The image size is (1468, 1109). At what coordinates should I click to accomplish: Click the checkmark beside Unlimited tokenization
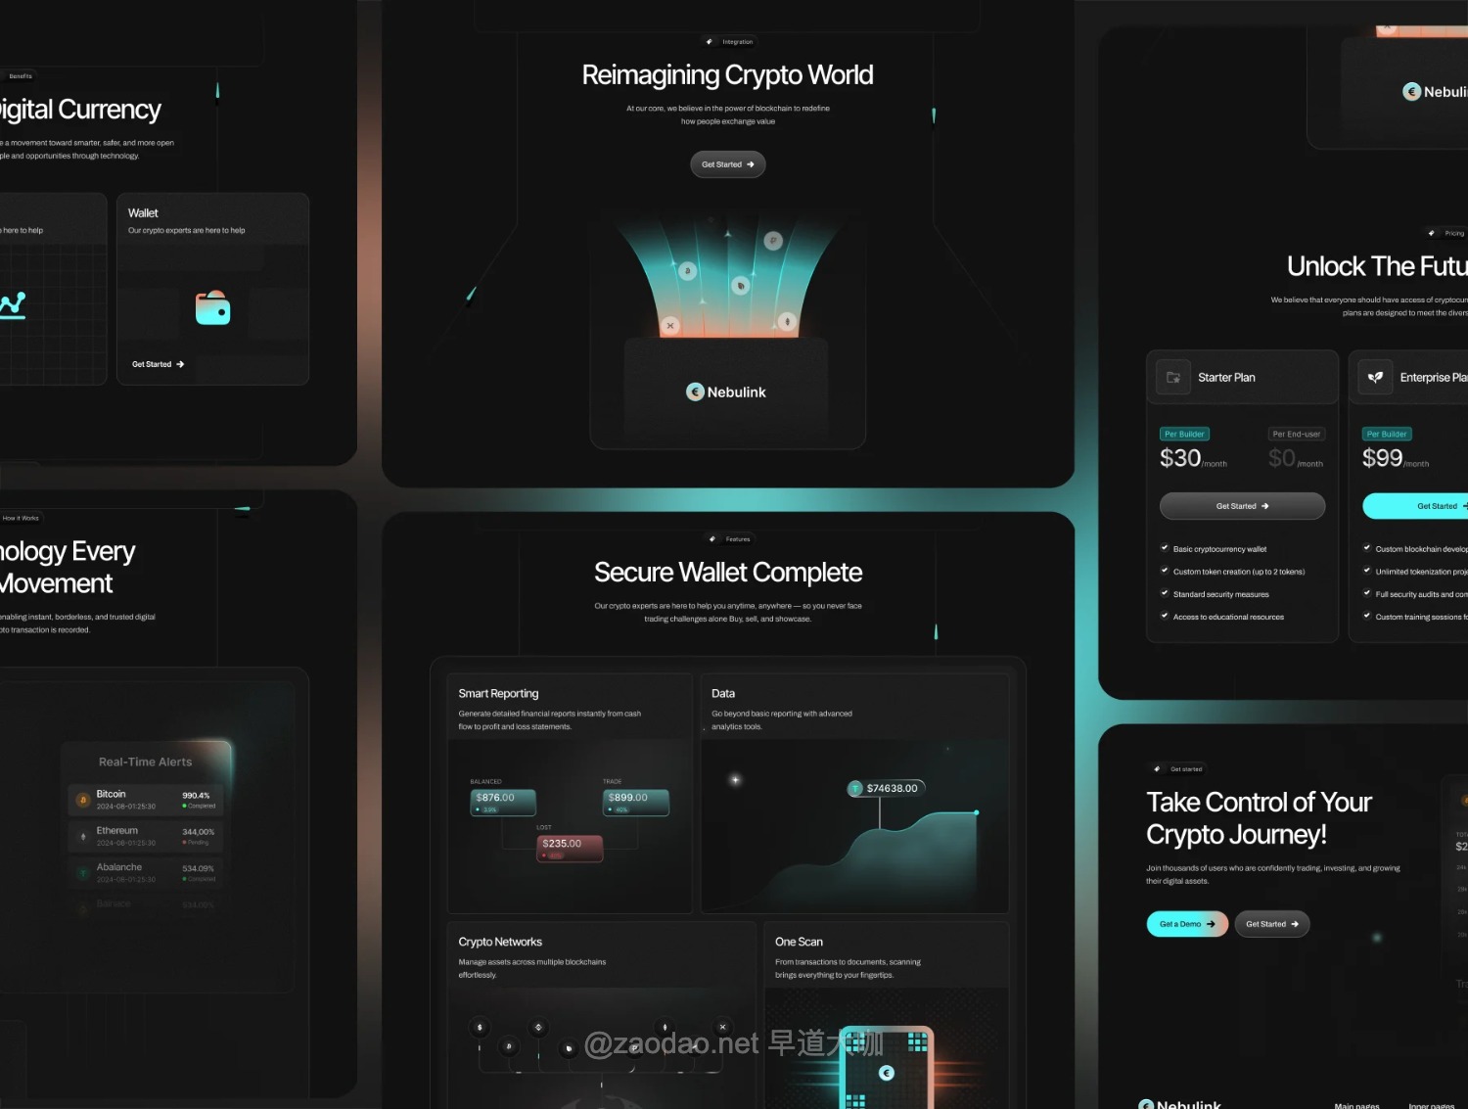tap(1367, 571)
